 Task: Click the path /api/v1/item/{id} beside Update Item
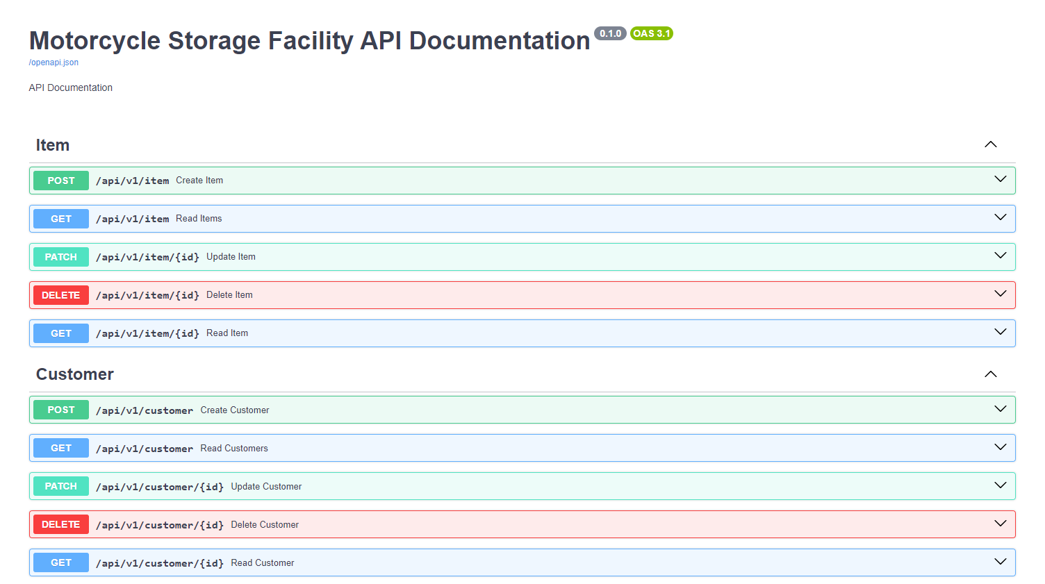click(x=148, y=257)
